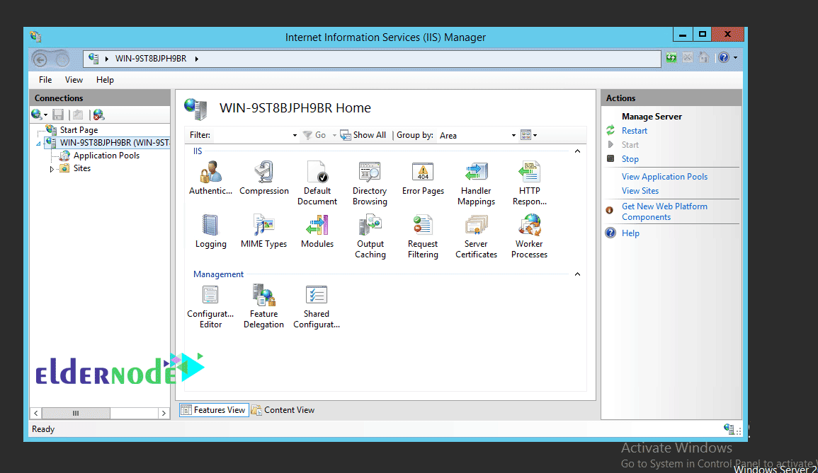Collapse the IIS section
Image resolution: width=818 pixels, height=473 pixels.
coord(577,151)
